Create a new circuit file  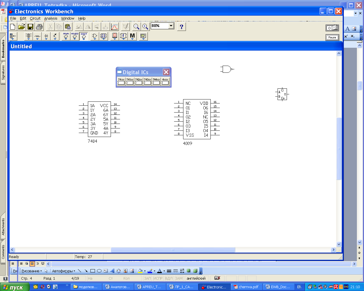click(13, 27)
